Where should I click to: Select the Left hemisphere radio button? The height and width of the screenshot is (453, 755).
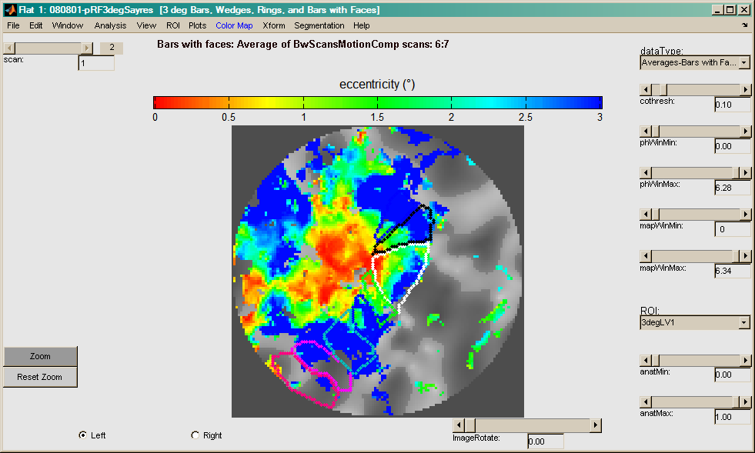point(83,435)
